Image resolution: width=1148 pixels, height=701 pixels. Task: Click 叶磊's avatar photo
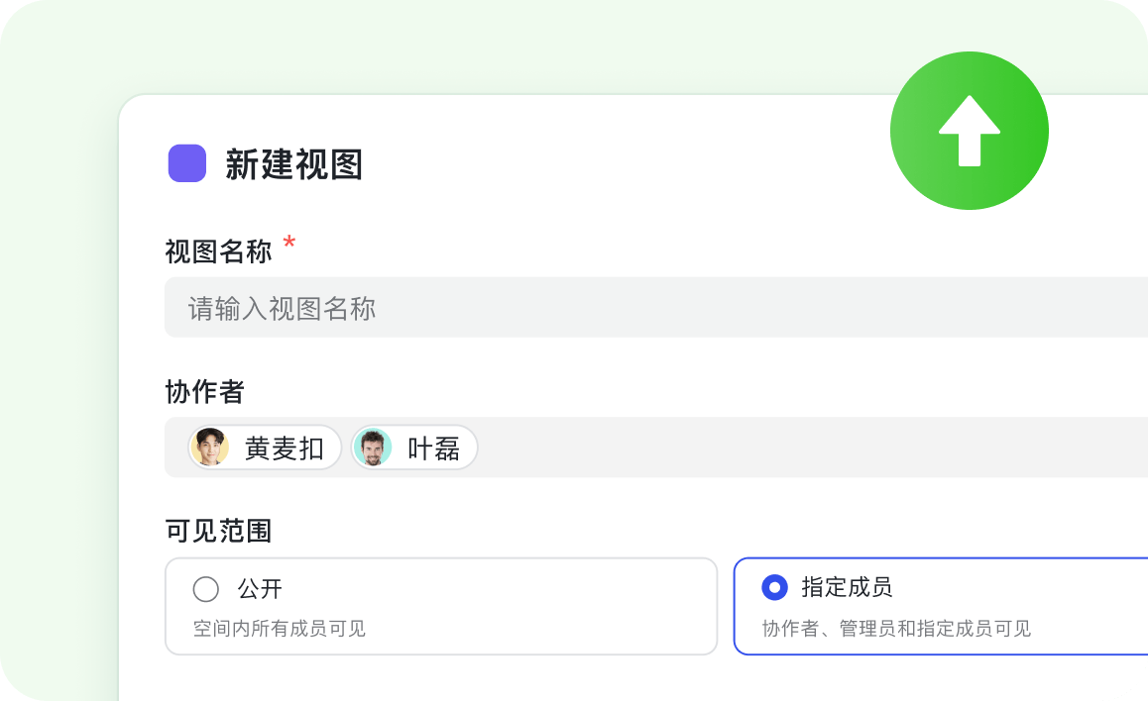[x=373, y=448]
